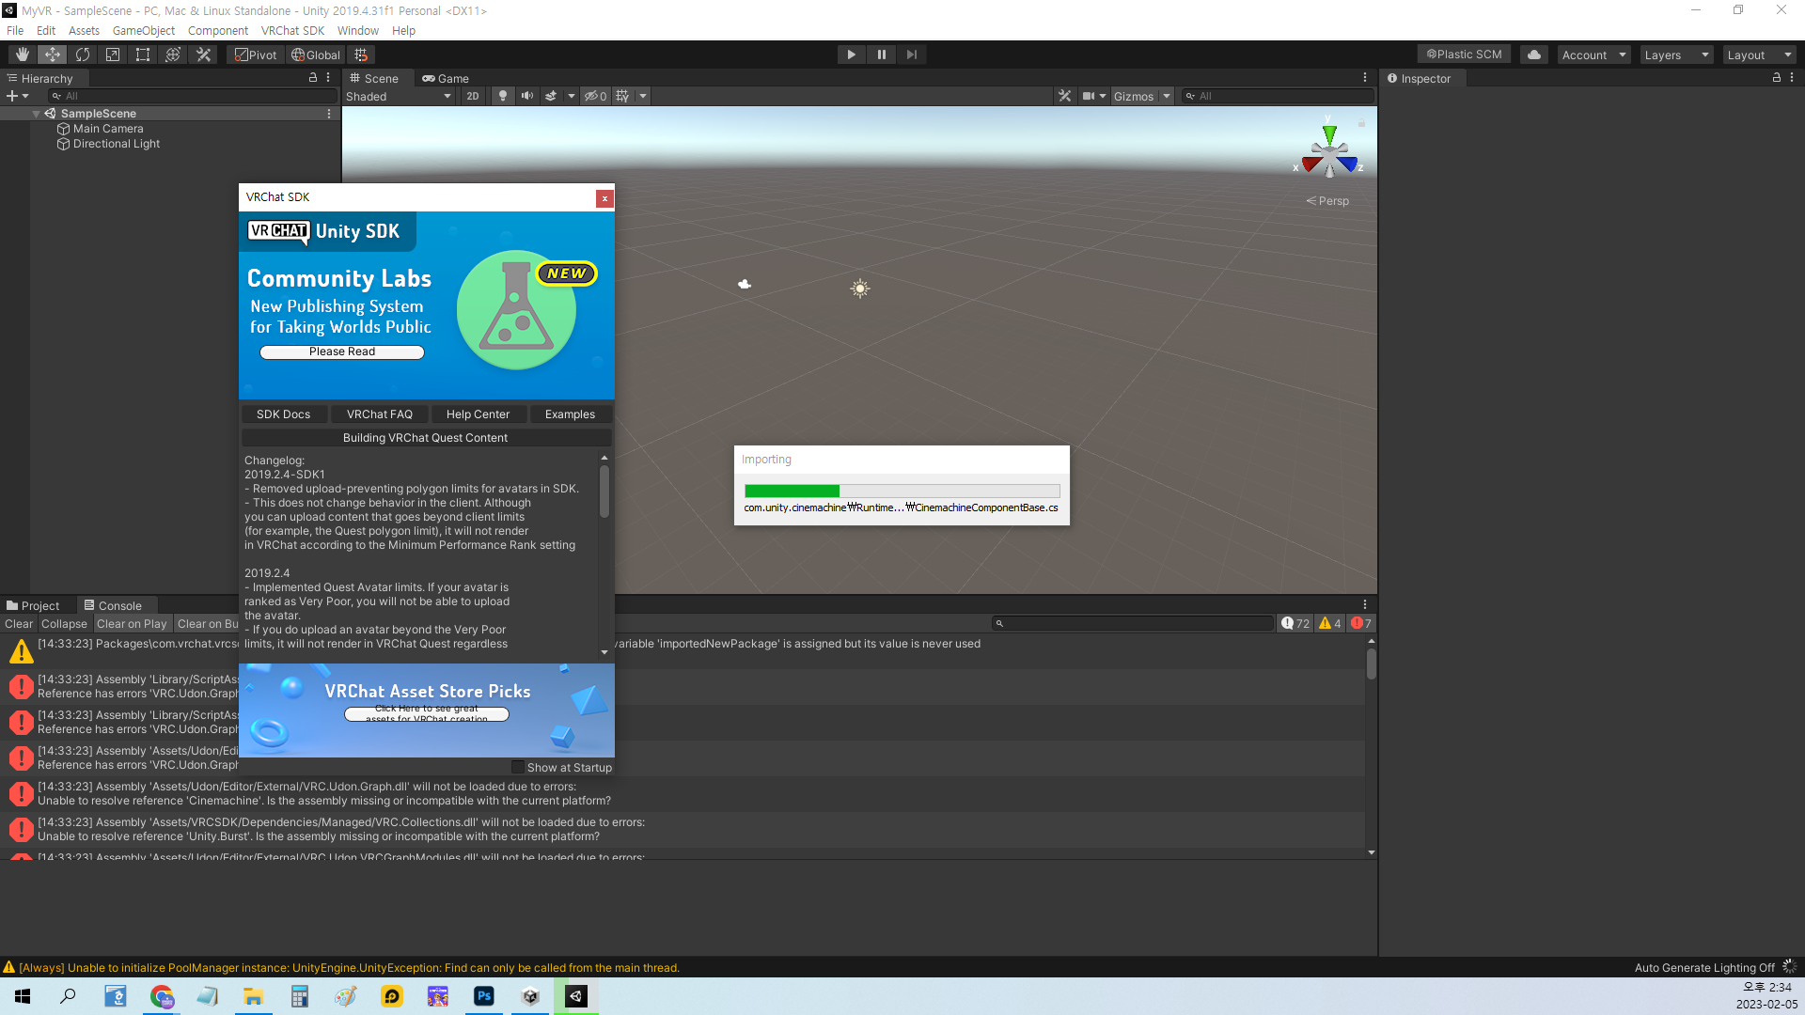Click the Please Read button

(342, 351)
